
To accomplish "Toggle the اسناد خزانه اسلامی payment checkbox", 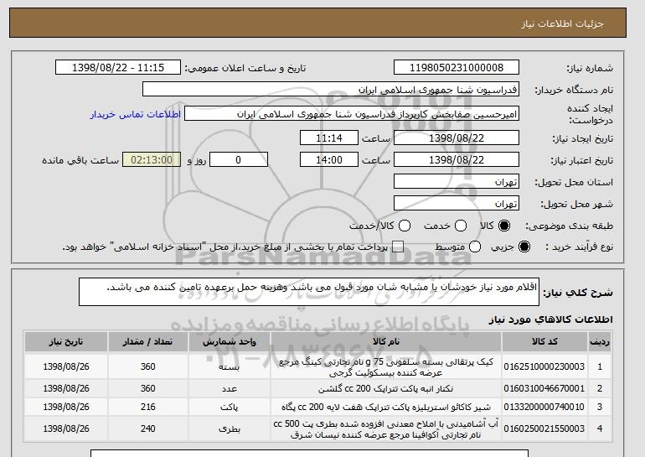I will click(398, 247).
